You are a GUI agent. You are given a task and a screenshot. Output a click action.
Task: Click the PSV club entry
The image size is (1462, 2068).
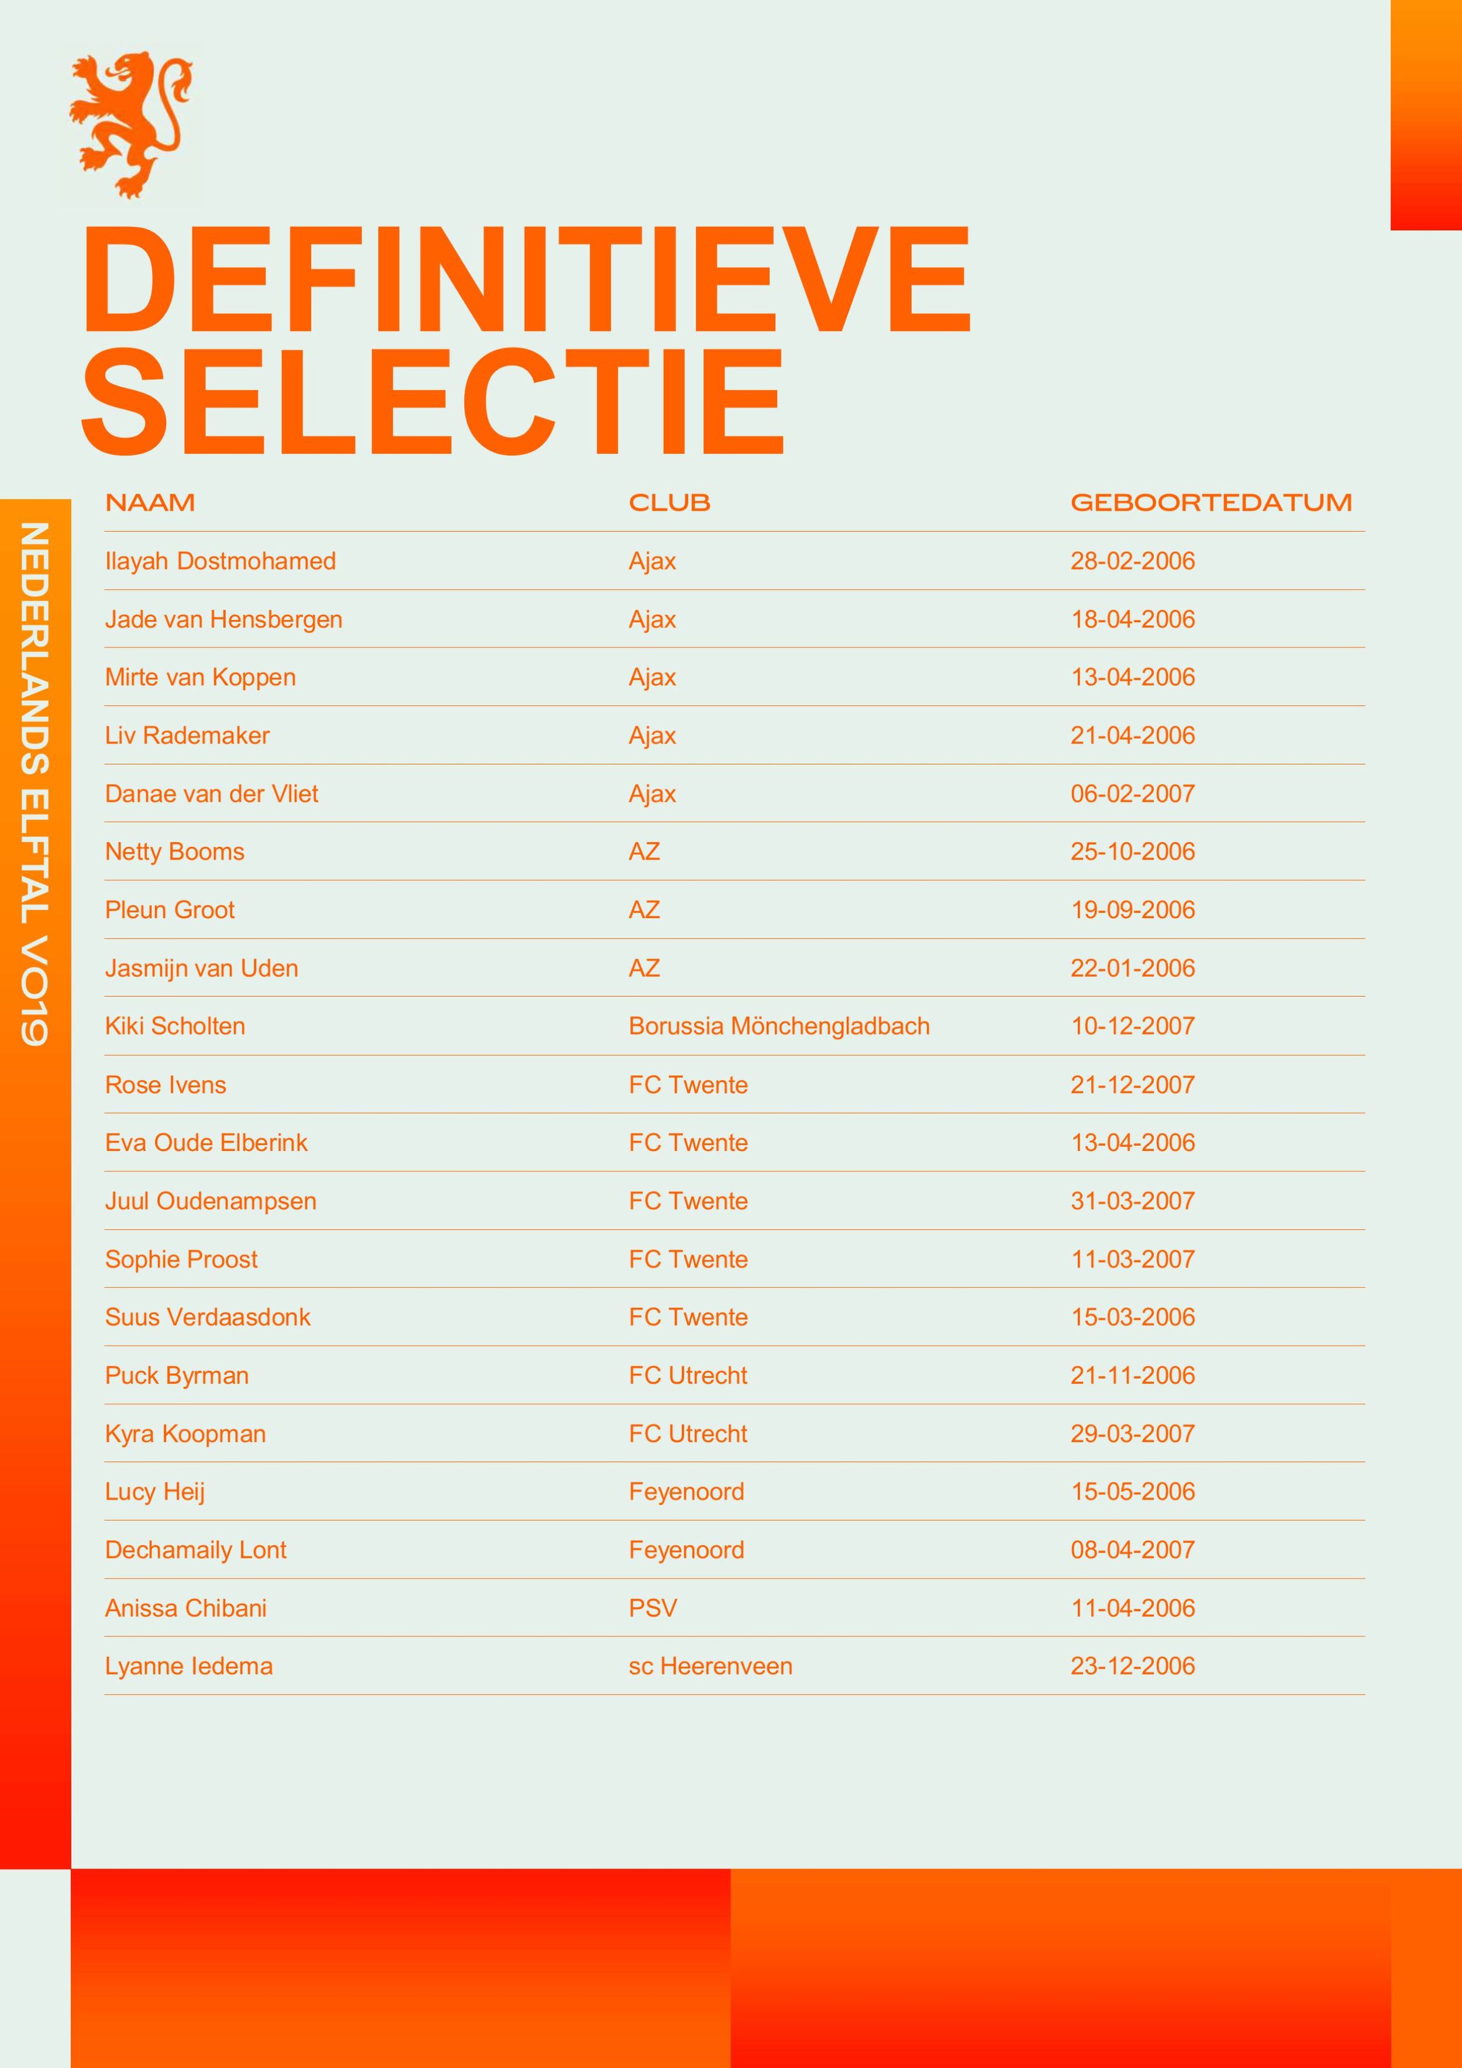click(x=652, y=1608)
